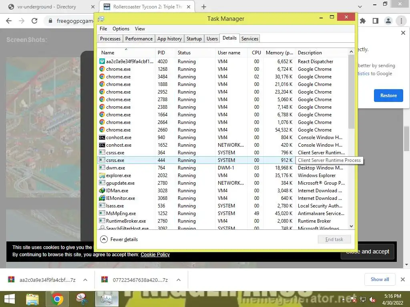Open the Options menu in Task Manager
Screen dimensions: 410x307
click(121, 29)
